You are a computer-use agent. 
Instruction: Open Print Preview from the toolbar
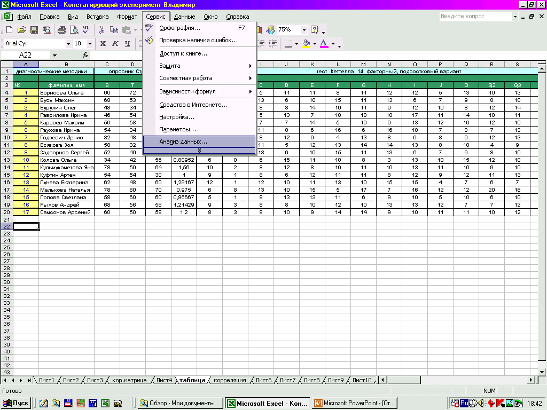click(x=74, y=30)
